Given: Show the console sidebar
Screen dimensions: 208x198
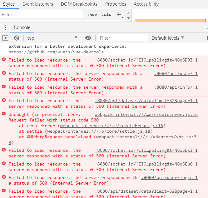Looking at the screenshot, I should (x=5, y=38).
